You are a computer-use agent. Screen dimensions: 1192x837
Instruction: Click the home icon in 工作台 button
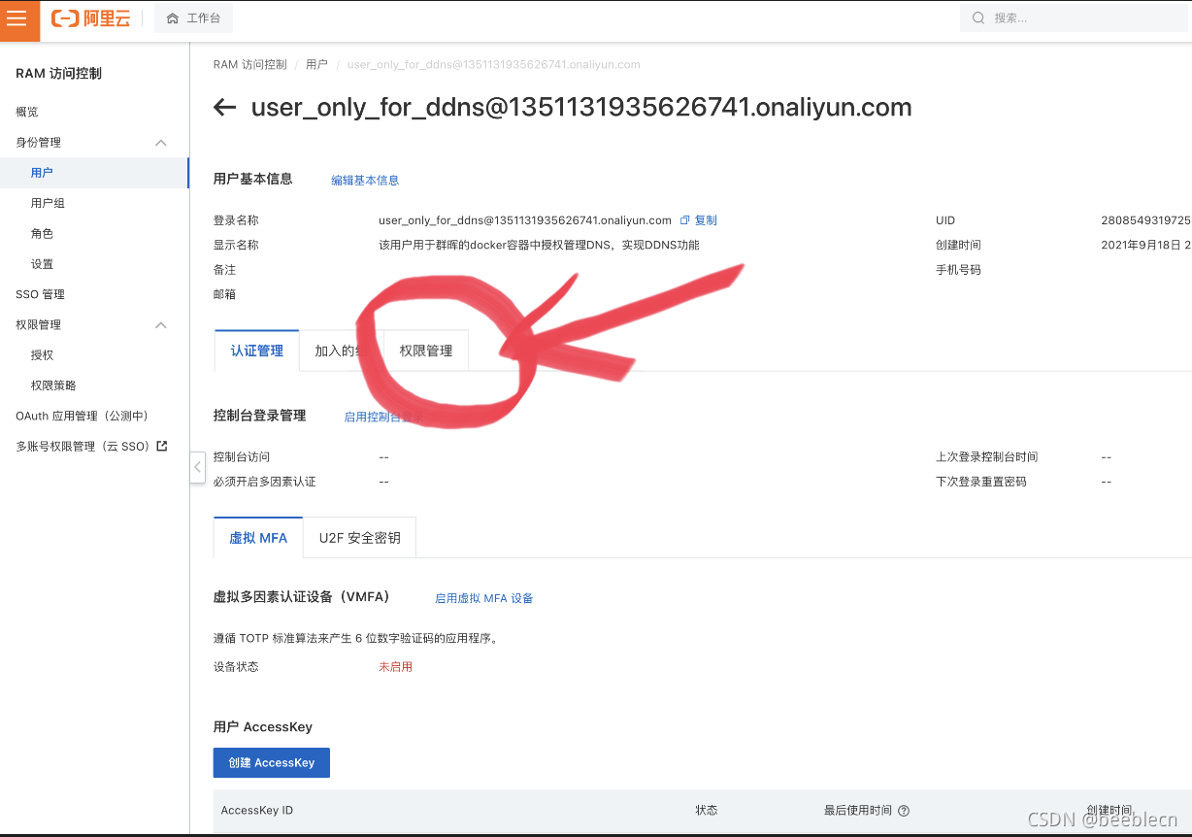(x=173, y=18)
